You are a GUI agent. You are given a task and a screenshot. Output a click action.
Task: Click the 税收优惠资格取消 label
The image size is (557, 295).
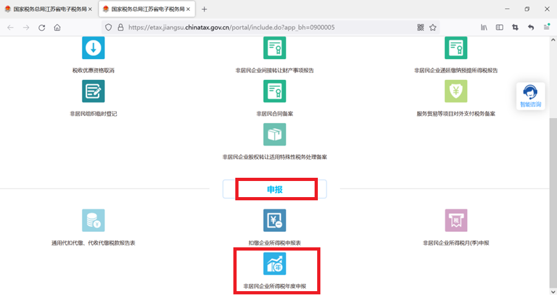(93, 71)
